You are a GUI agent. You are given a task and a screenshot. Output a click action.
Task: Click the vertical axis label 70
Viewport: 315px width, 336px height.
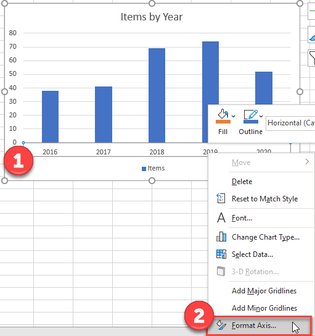(12, 46)
